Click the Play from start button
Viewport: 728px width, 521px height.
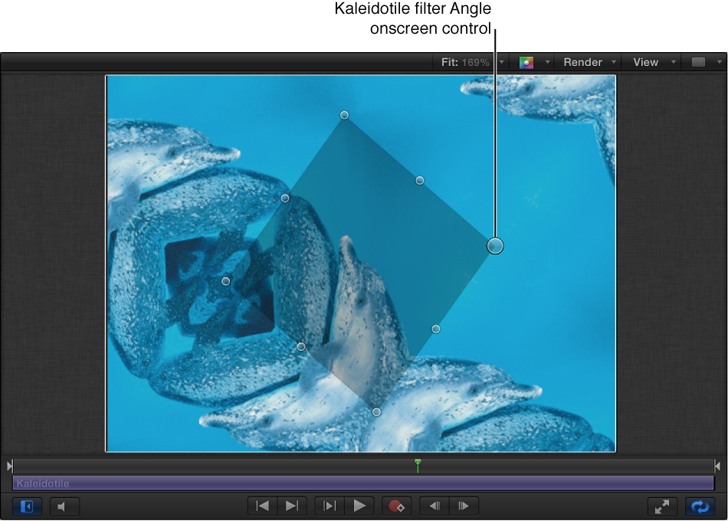(330, 506)
